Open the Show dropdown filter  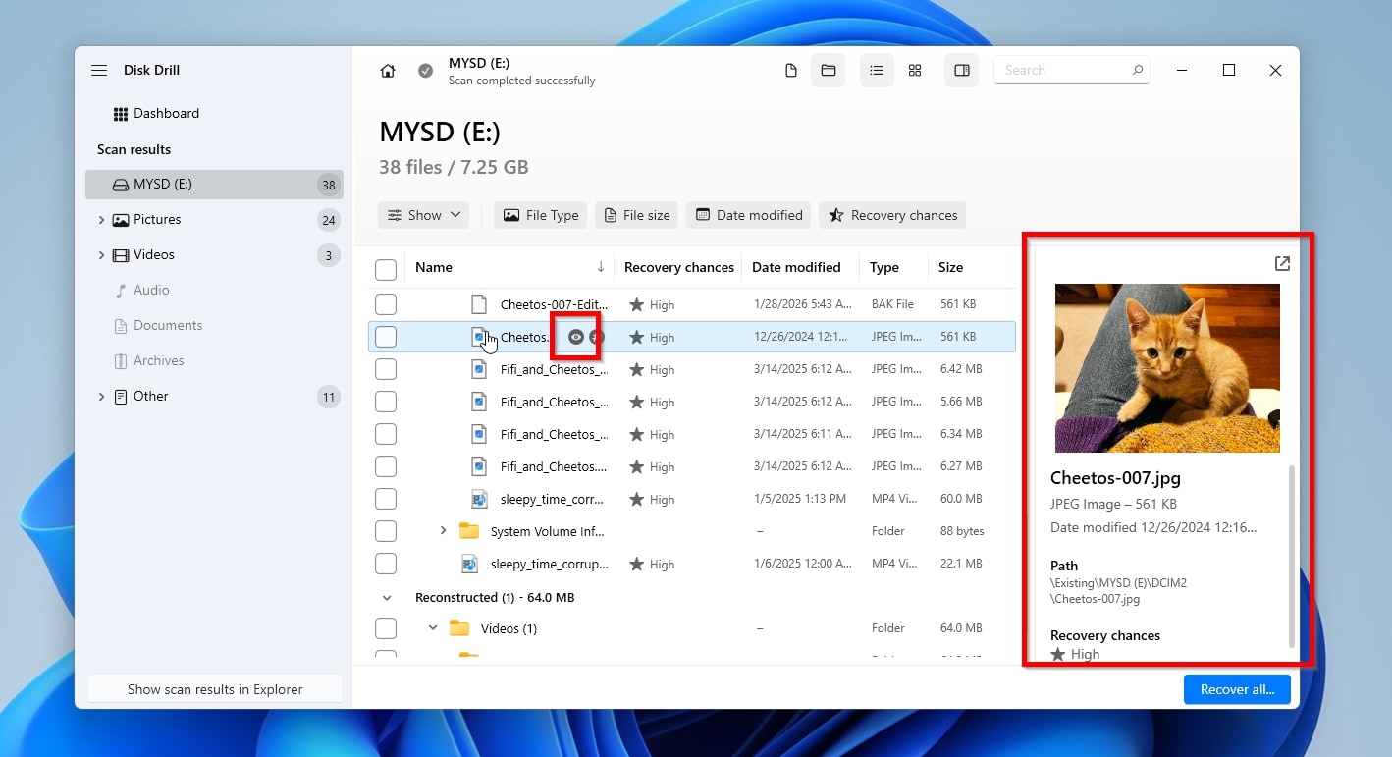tap(423, 215)
